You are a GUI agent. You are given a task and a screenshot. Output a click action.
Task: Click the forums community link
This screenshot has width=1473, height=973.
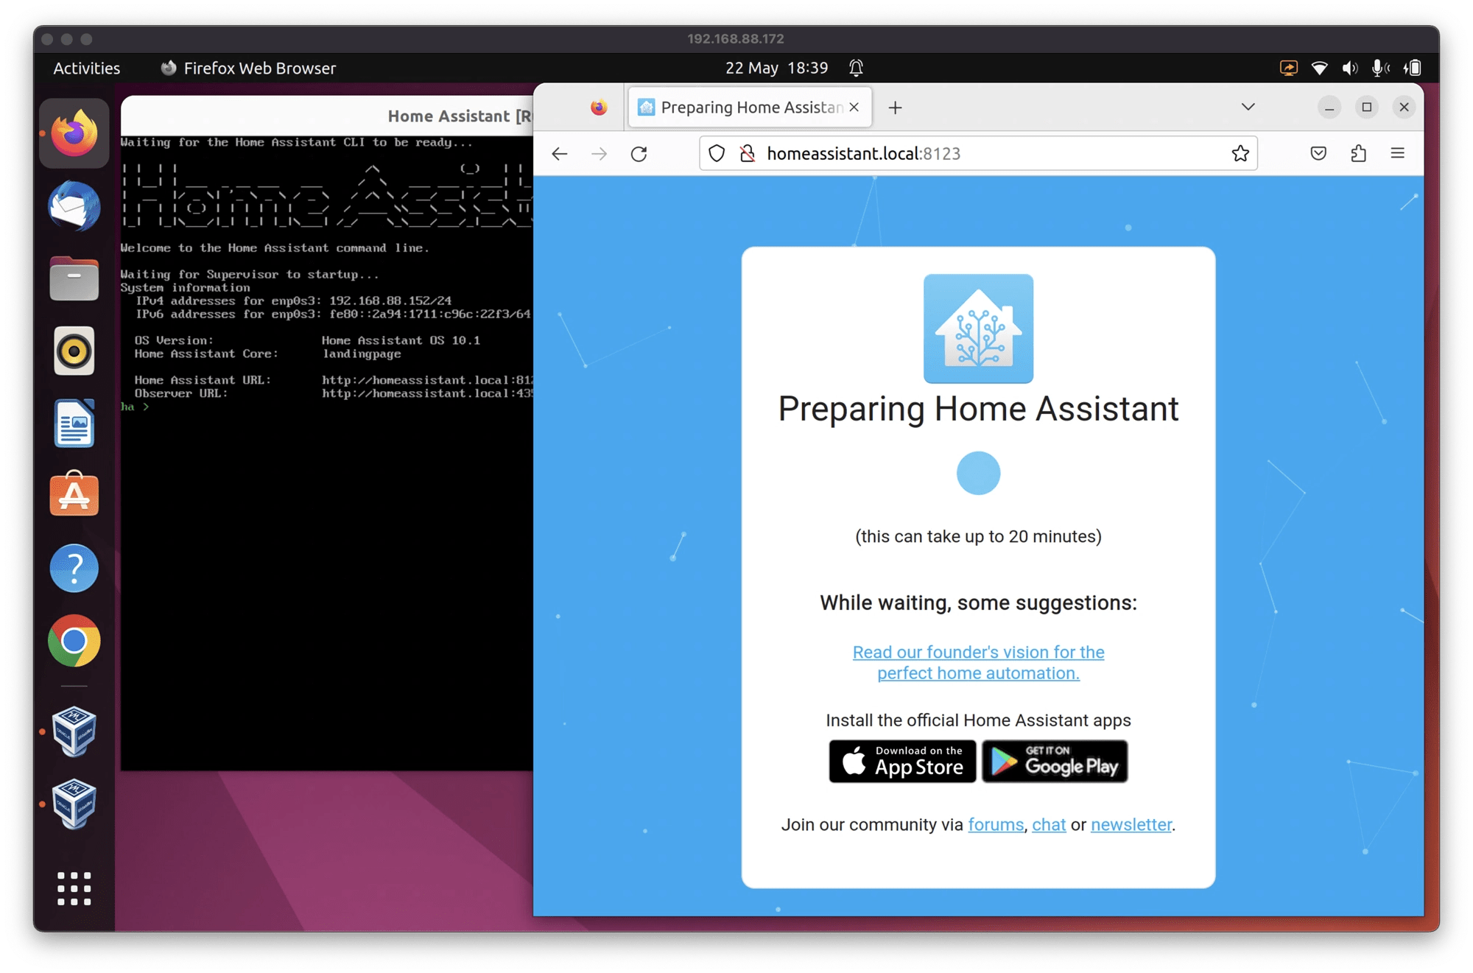[x=995, y=824]
